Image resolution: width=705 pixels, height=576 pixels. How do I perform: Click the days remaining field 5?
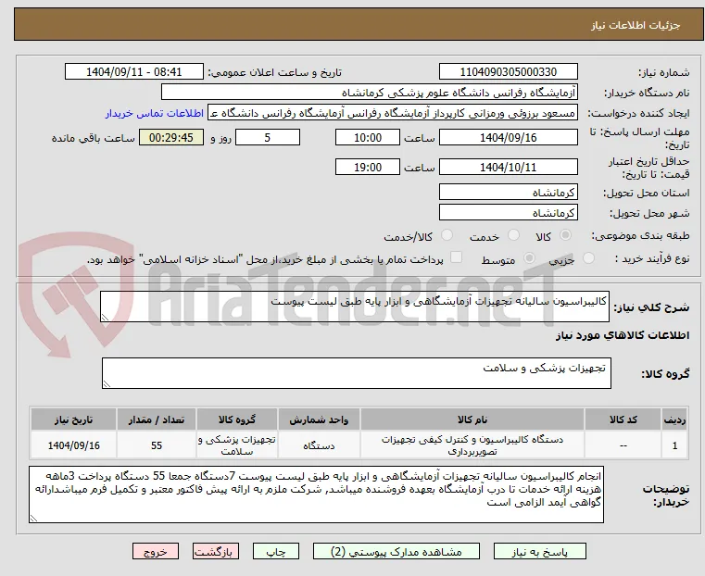coord(268,137)
